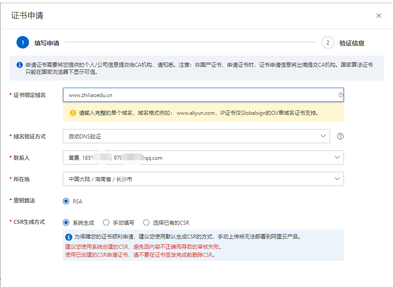Click step 2 circle 验证信息
The image size is (393, 287).
(x=328, y=43)
